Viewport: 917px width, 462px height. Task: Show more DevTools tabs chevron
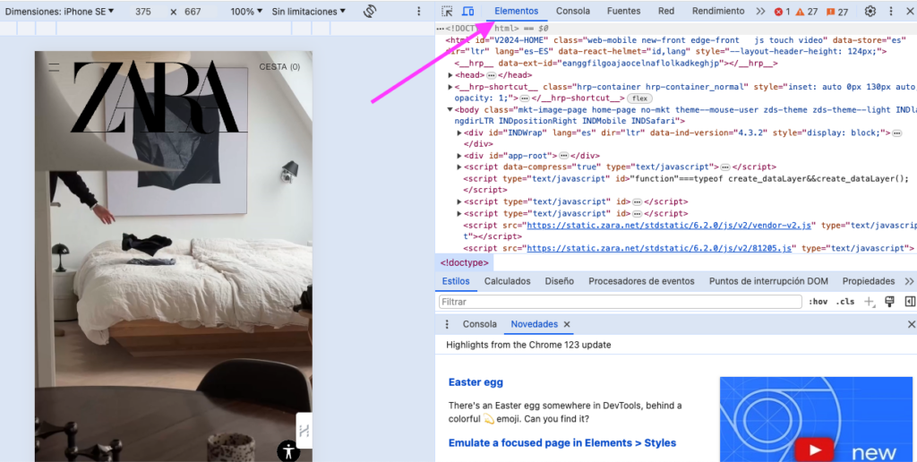click(x=760, y=11)
